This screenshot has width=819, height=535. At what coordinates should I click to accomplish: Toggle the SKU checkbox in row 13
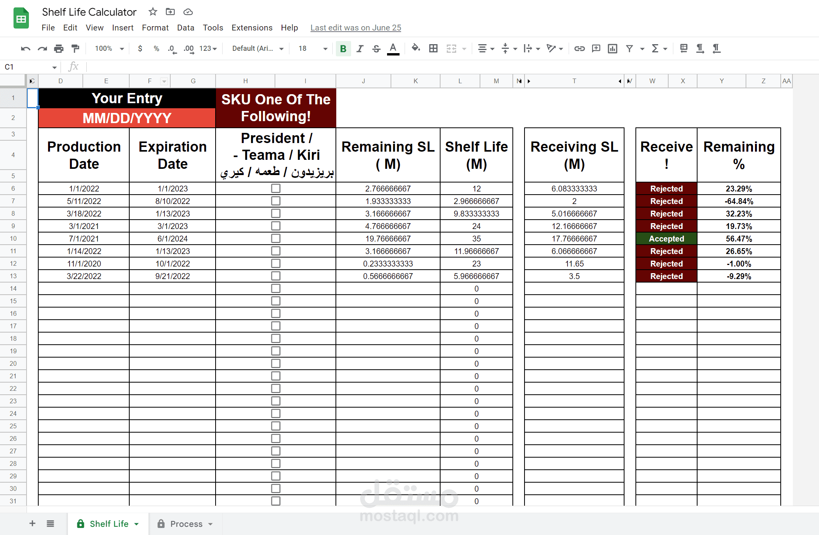coord(276,276)
